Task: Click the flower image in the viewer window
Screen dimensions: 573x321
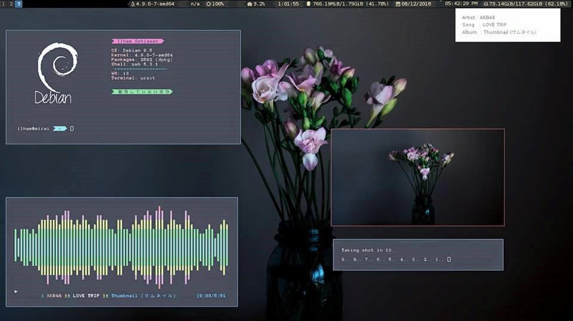Action: click(418, 177)
